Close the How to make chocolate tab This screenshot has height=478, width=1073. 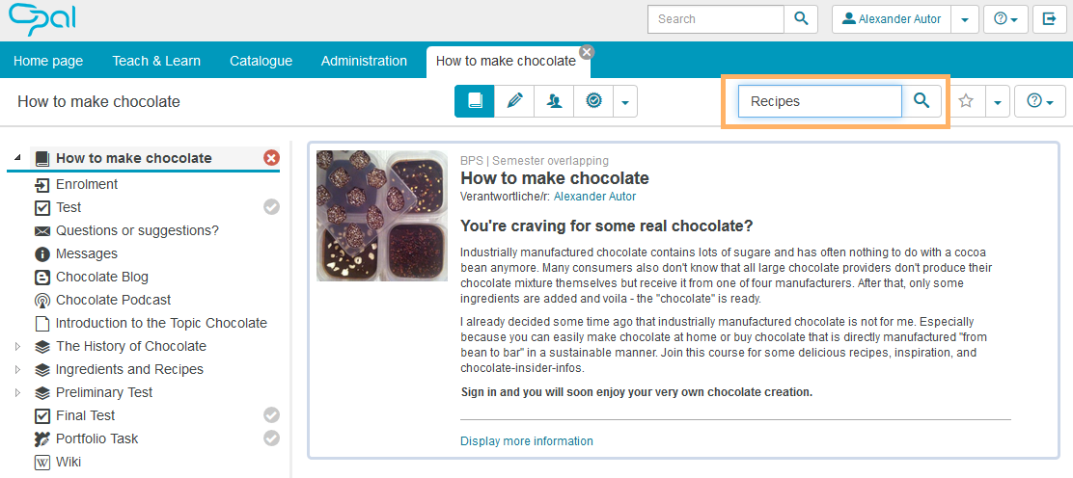click(x=587, y=52)
